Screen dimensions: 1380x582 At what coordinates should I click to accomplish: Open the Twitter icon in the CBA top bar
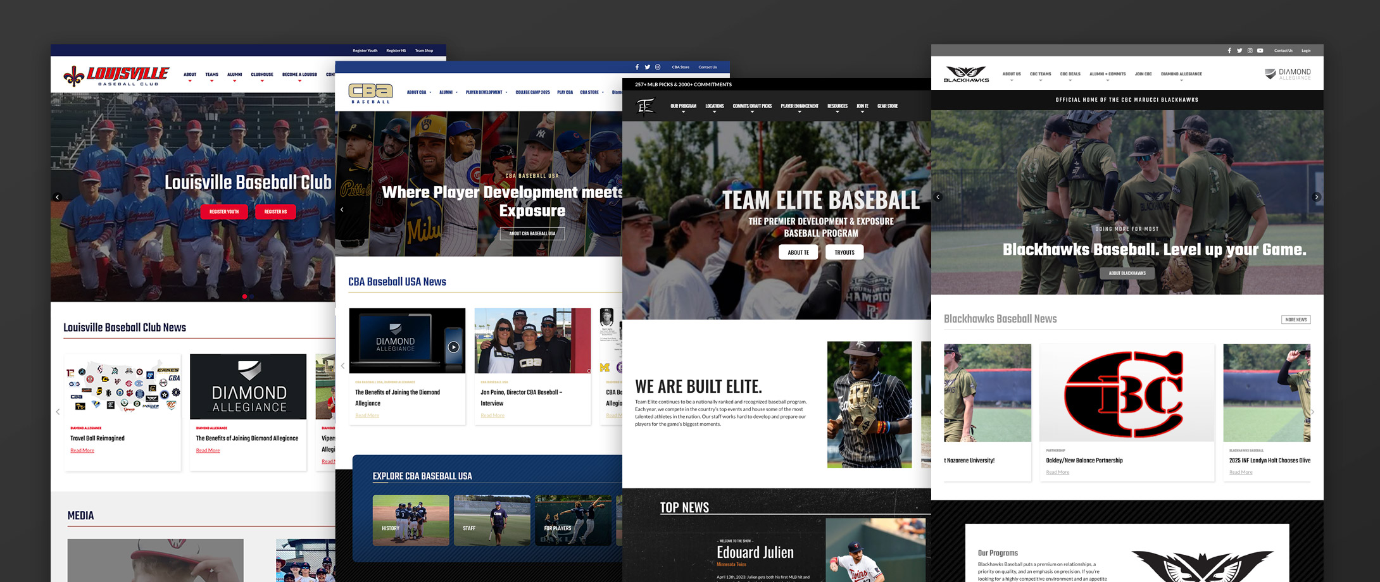coord(647,67)
